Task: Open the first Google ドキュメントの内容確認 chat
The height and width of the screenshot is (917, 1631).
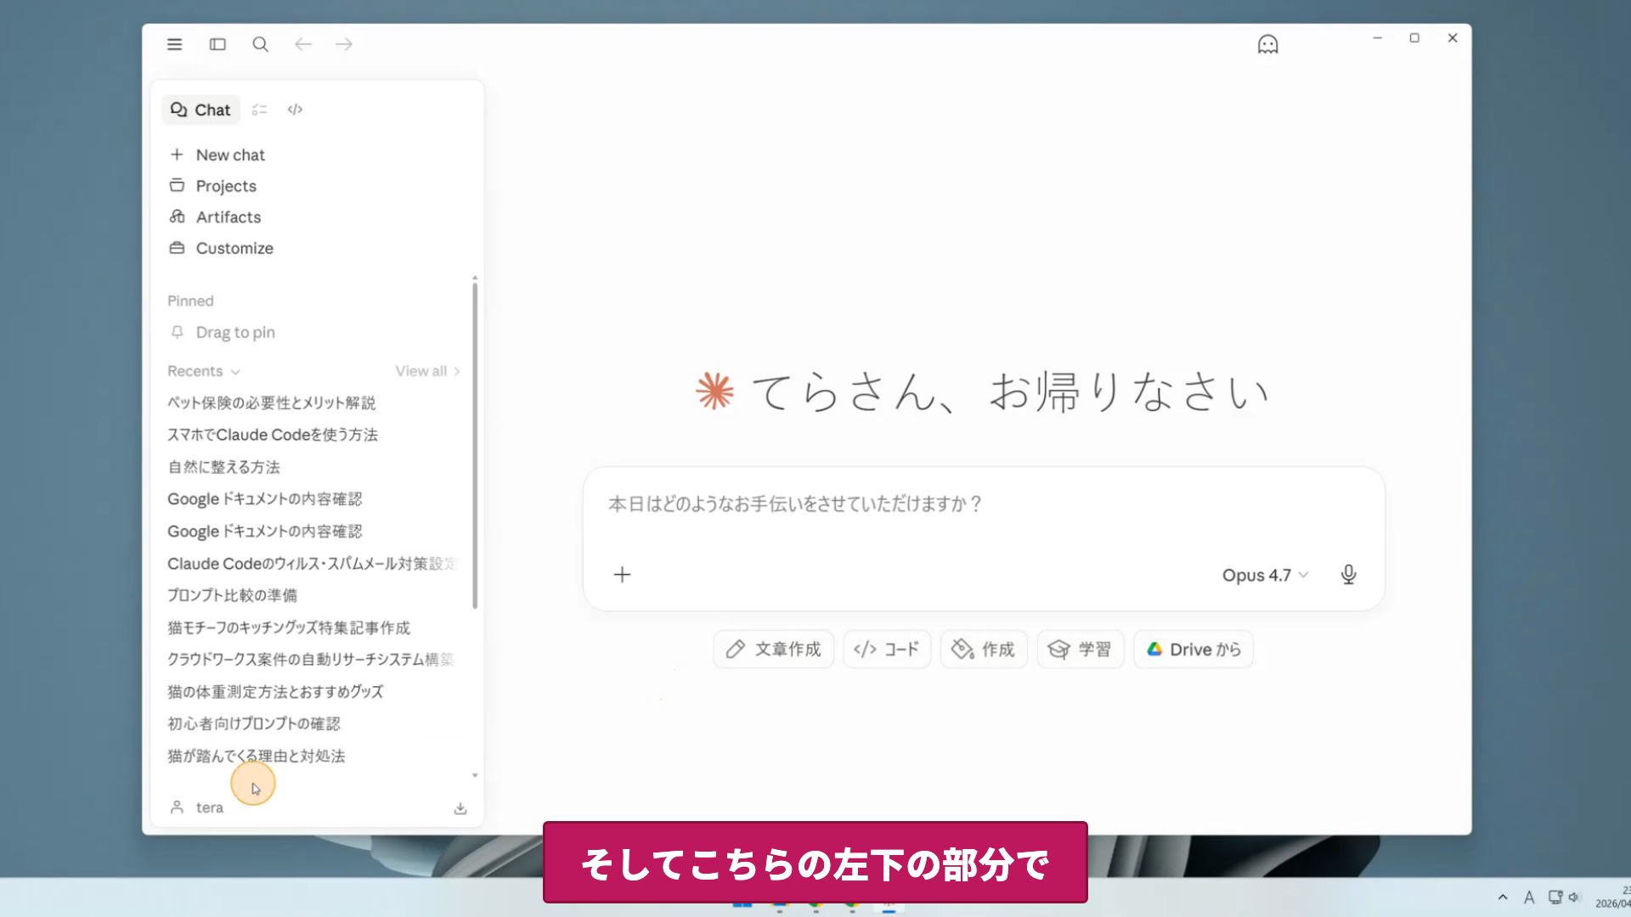Action: click(x=264, y=499)
